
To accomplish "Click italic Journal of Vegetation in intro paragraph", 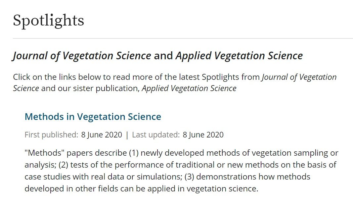I will tap(299, 77).
